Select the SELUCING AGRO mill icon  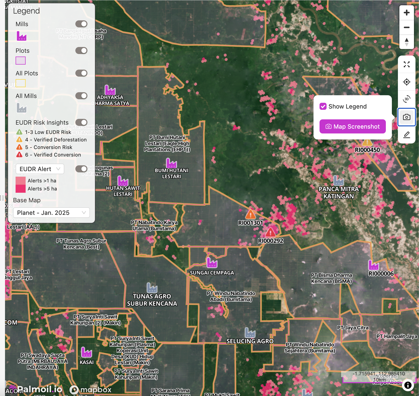(250, 332)
